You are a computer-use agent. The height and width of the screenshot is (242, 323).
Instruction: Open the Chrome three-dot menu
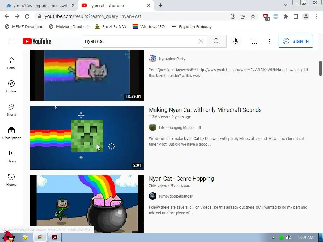click(x=316, y=16)
